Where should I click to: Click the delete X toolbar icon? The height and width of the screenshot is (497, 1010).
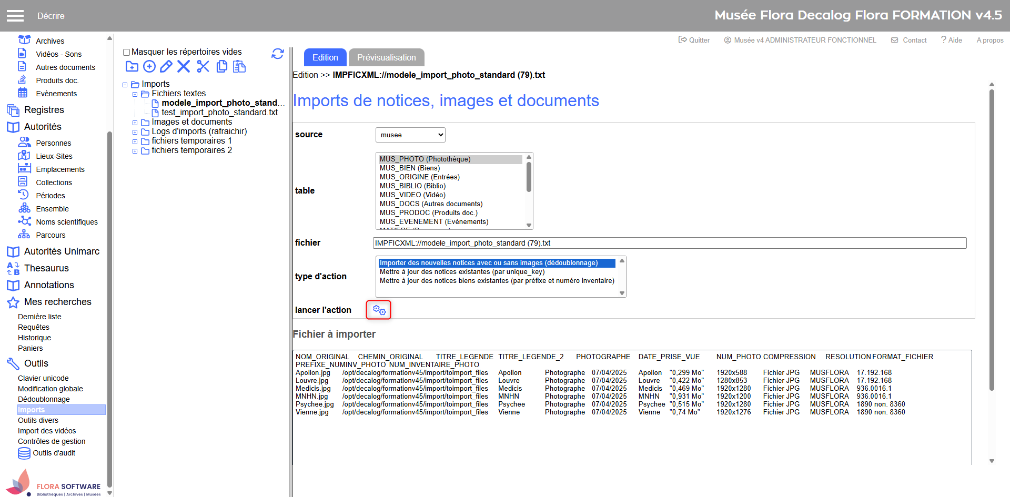click(184, 66)
